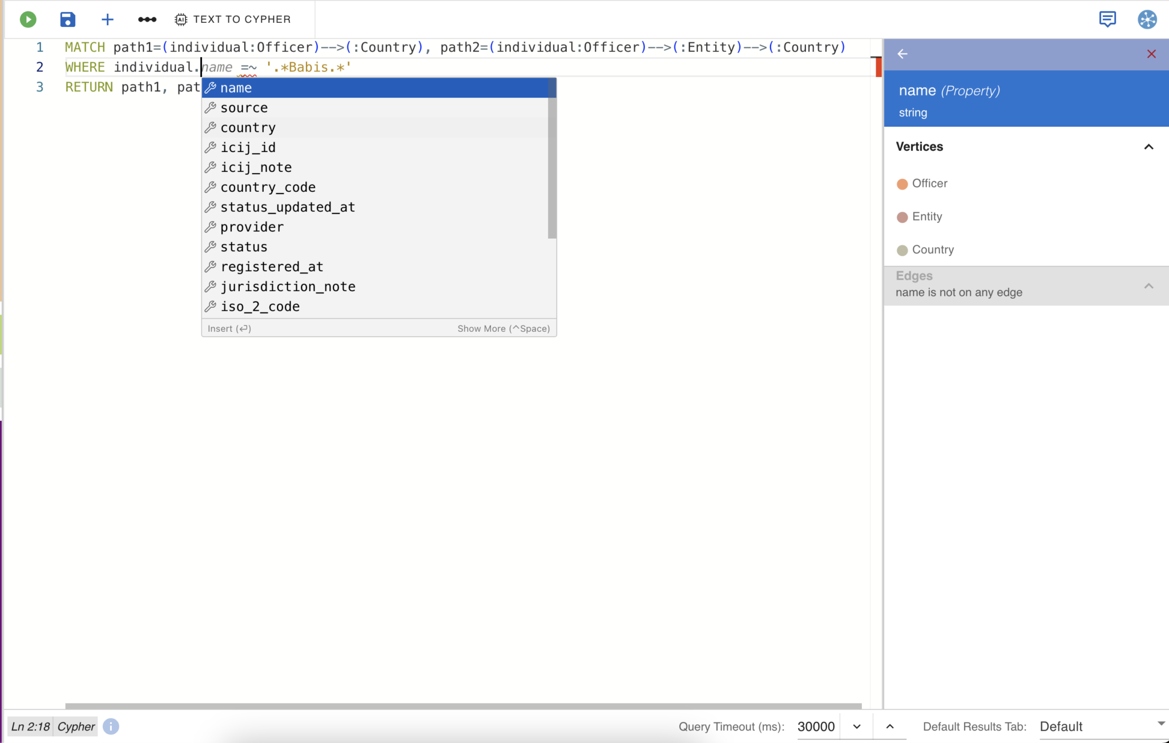This screenshot has width=1169, height=743.
Task: Click the orange Officer color dot
Action: click(x=902, y=184)
